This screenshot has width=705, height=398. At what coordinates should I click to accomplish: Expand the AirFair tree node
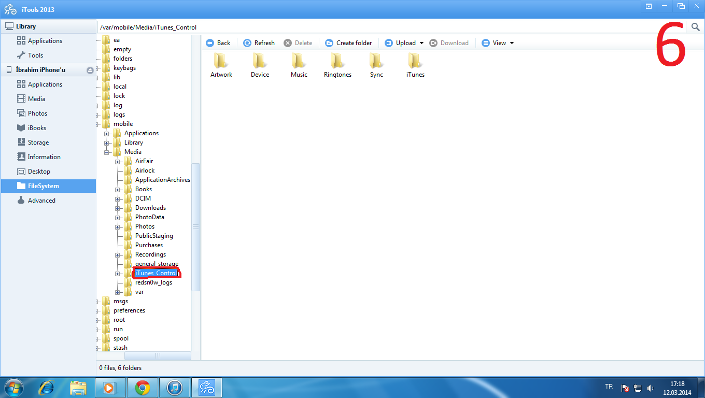click(118, 162)
